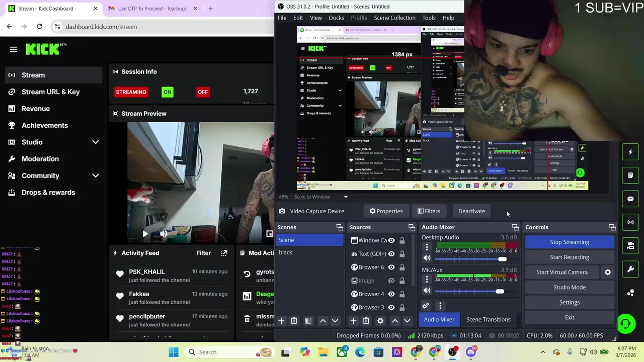
Task: Open Desktop Audio options menu
Action: (427, 247)
